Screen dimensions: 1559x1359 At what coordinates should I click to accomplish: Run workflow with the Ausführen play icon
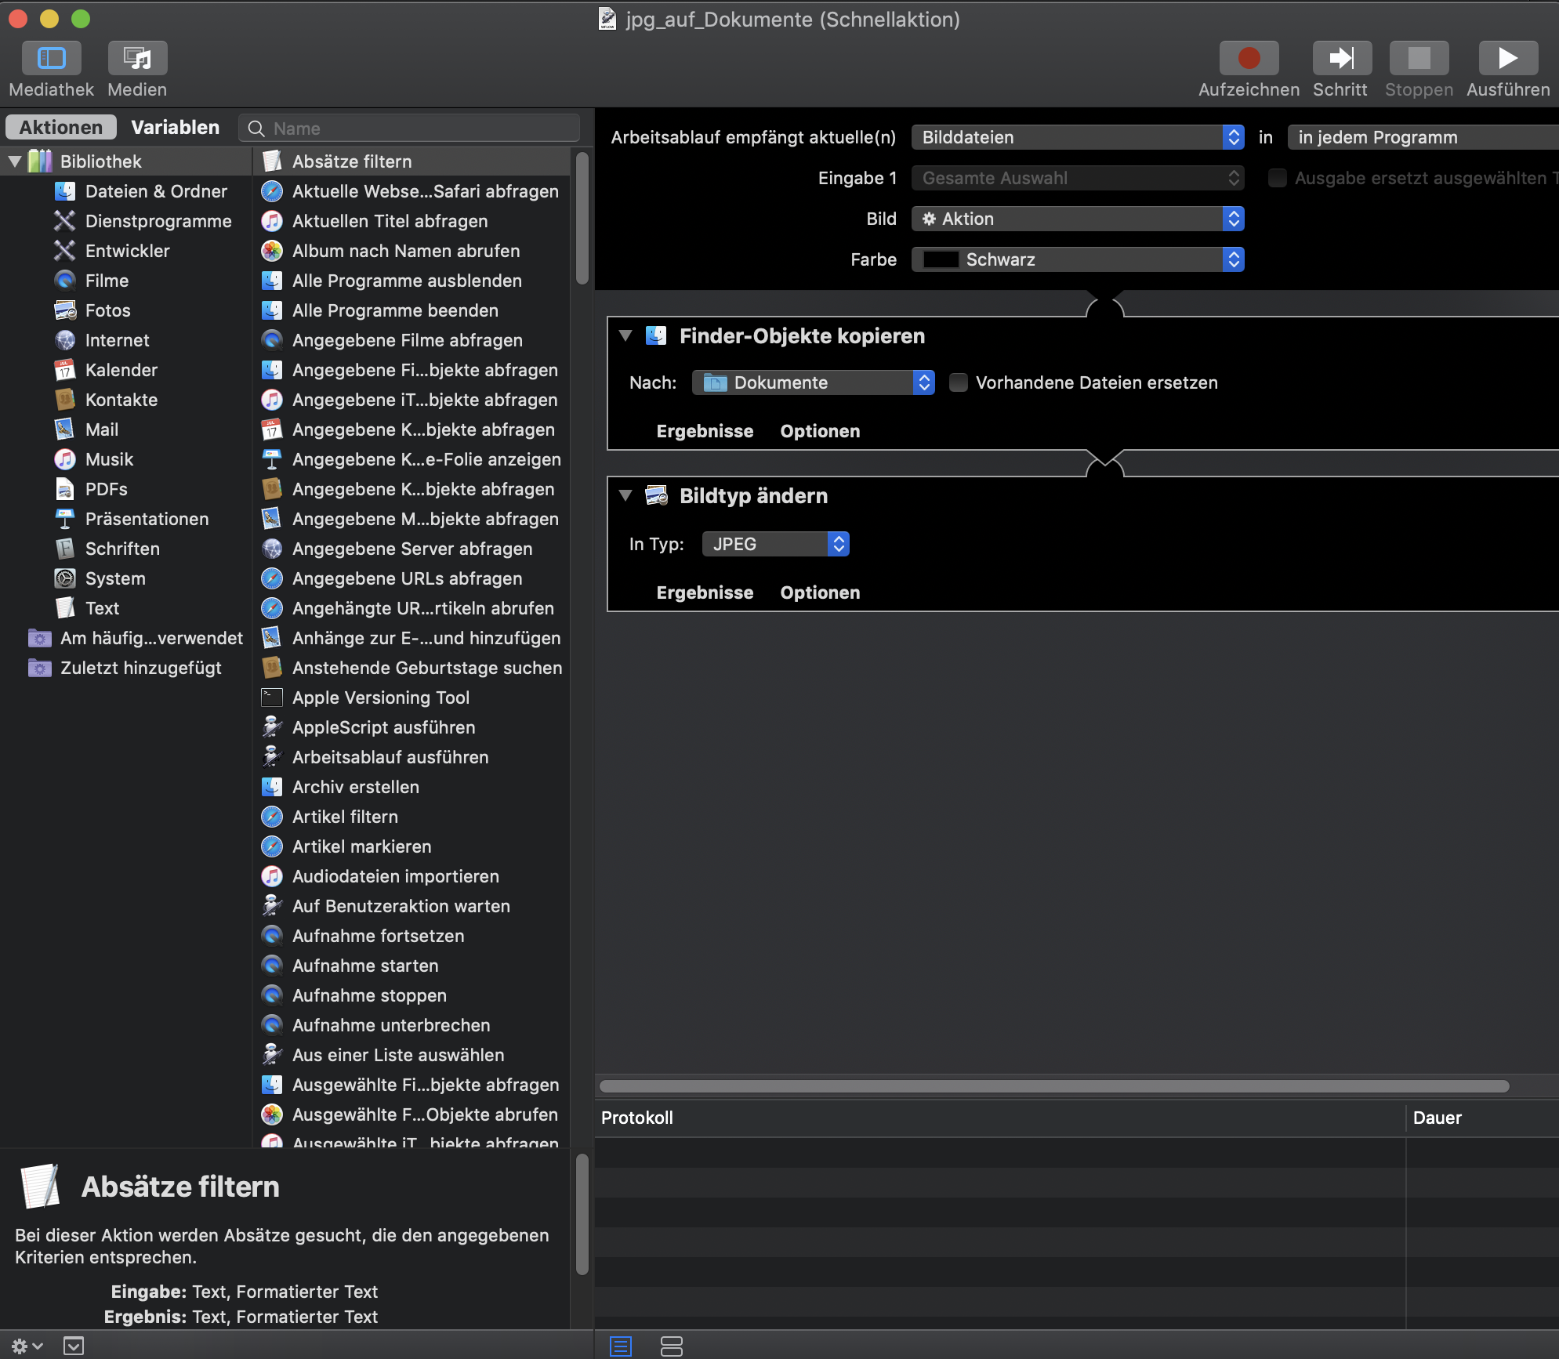(1507, 58)
